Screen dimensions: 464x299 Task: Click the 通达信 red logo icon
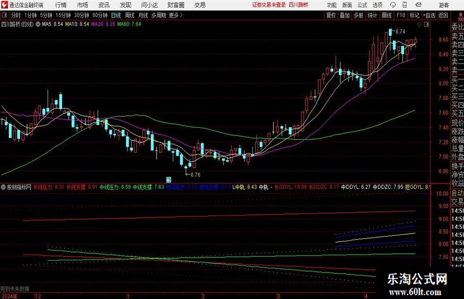click(4, 5)
